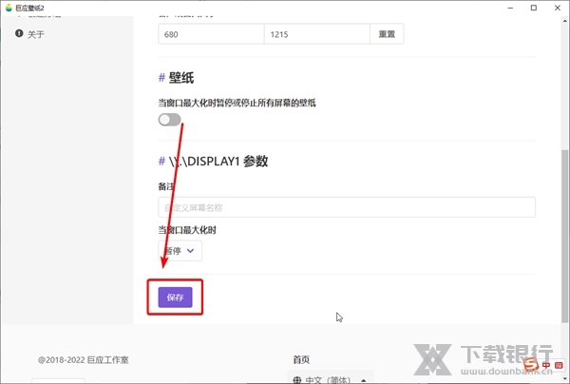Minimize the 巨应壁纸2 window

pyautogui.click(x=510, y=8)
